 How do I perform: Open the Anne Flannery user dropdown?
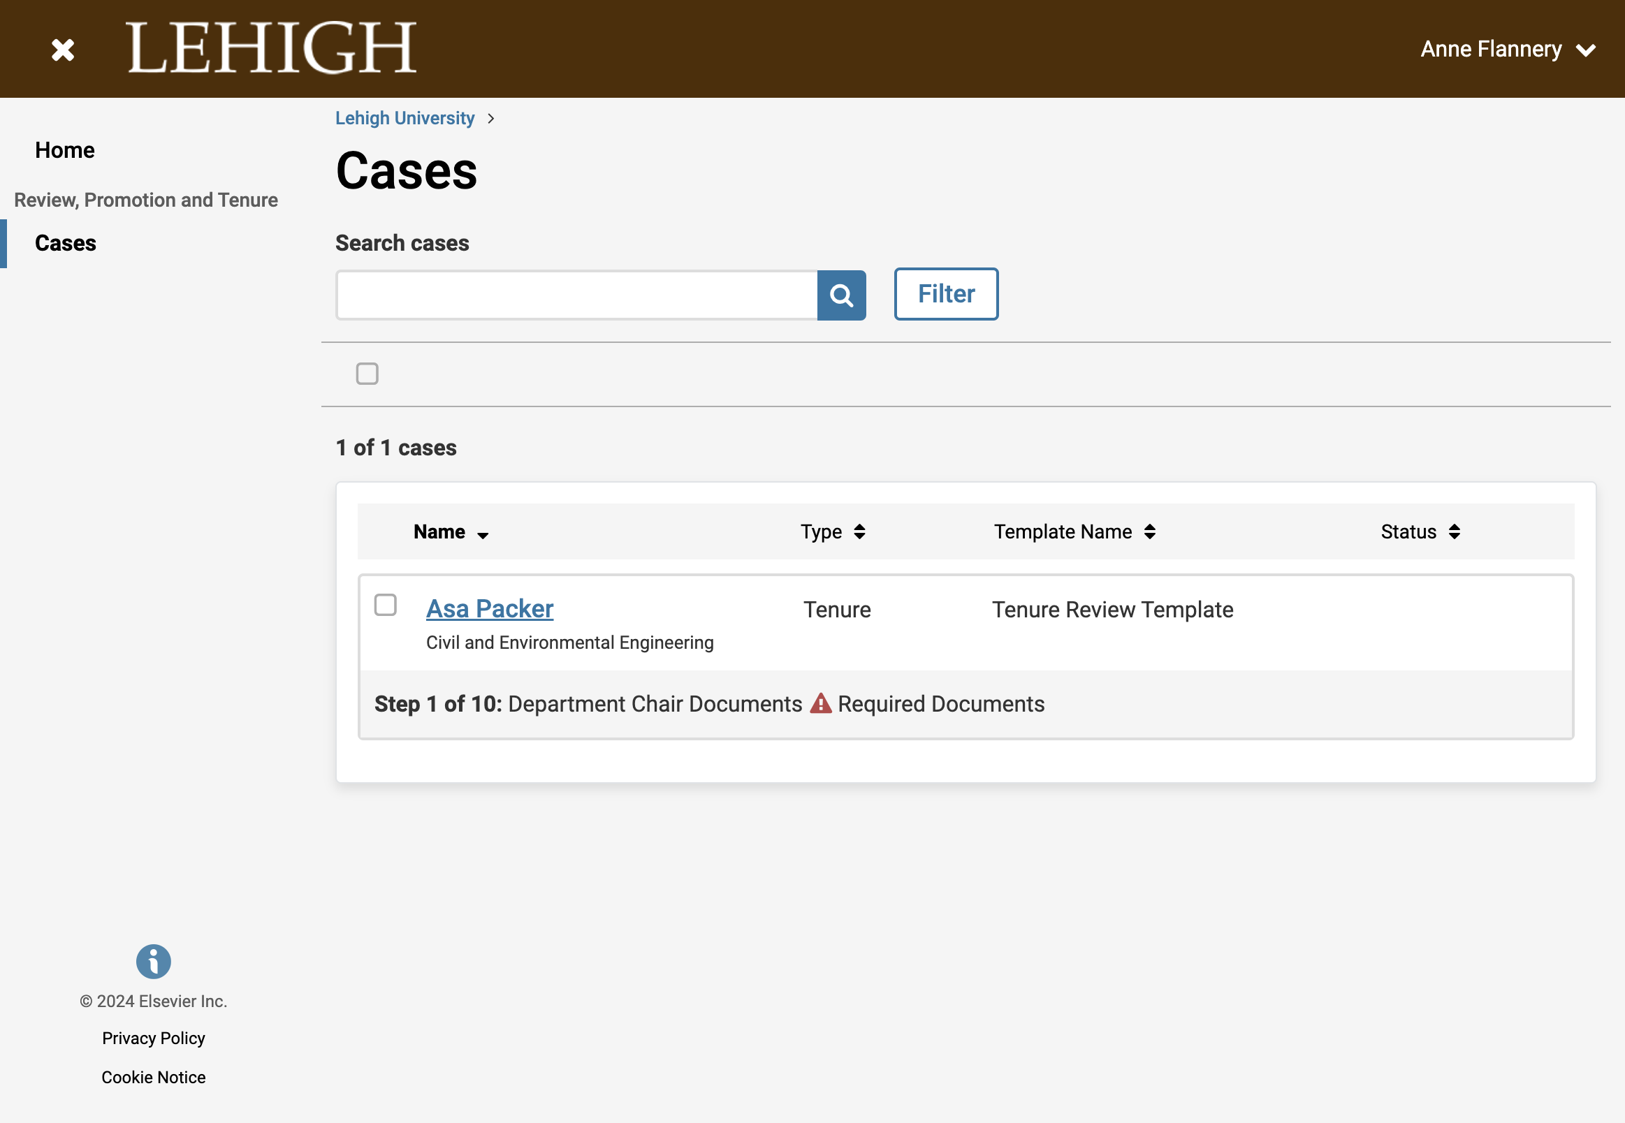click(1508, 50)
